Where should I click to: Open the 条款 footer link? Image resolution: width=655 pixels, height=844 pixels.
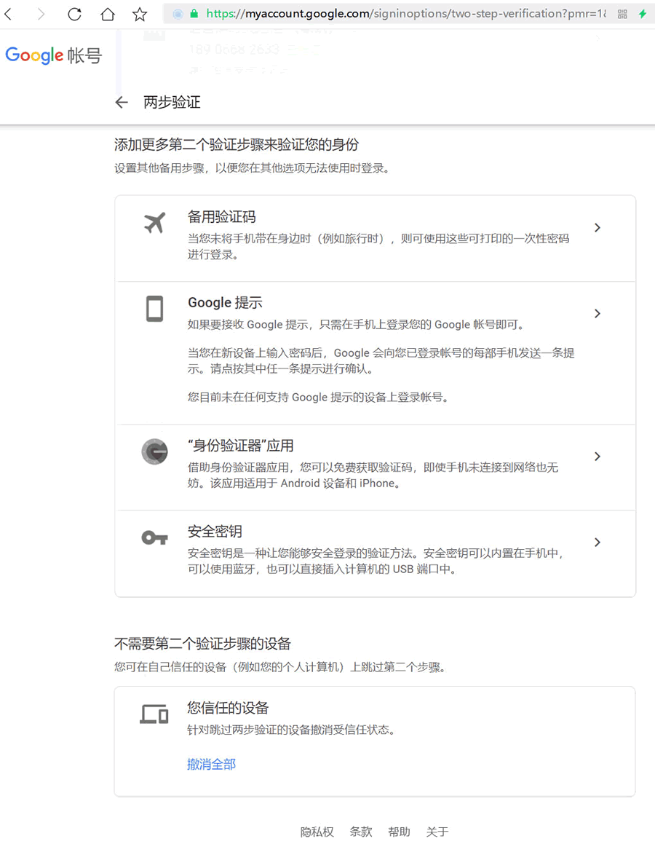[x=361, y=832]
